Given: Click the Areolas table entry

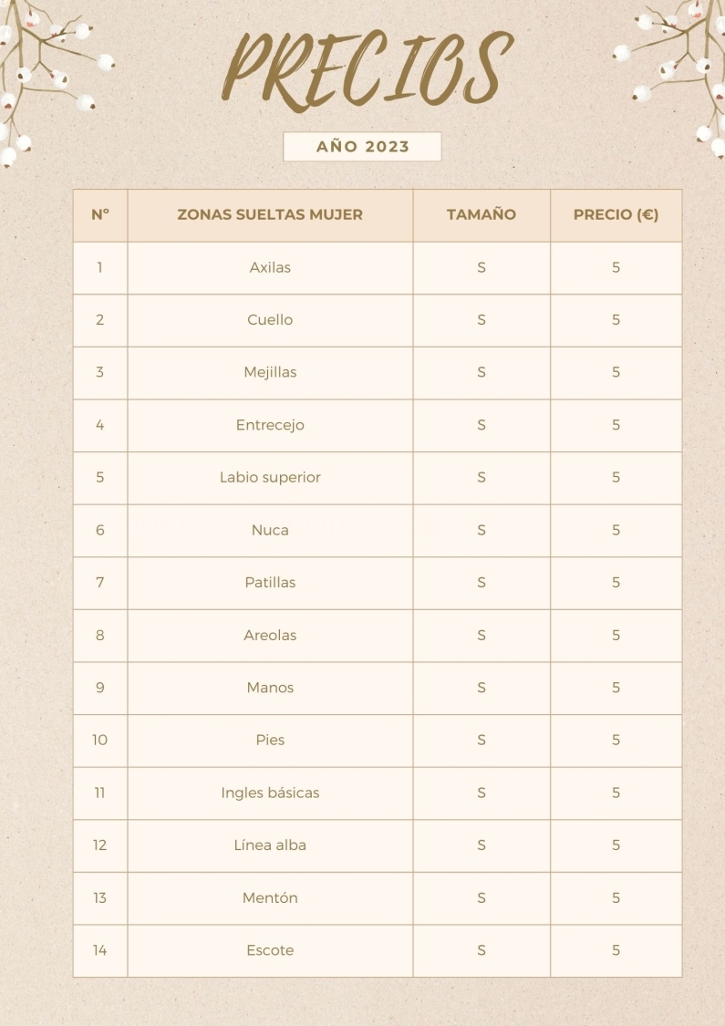Looking at the screenshot, I should (270, 636).
